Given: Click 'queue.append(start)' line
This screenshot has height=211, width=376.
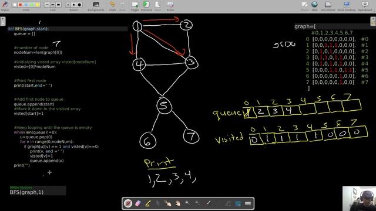Looking at the screenshot, I should (34, 104).
